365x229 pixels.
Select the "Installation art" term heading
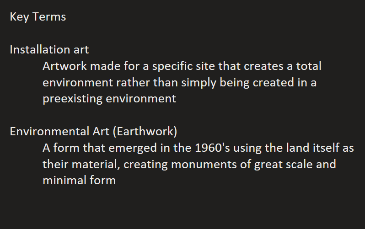[49, 49]
